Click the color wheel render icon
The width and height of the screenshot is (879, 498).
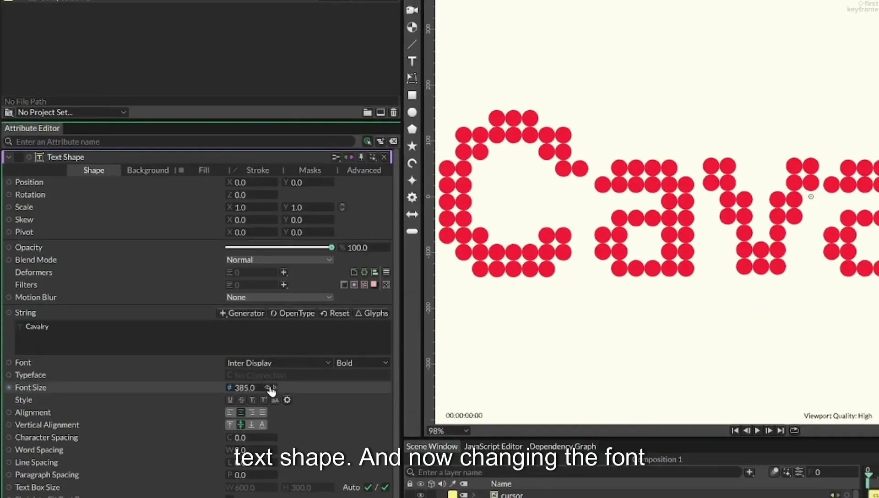pyautogui.click(x=412, y=27)
